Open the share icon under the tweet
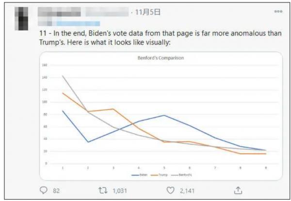The height and width of the screenshot is (201, 291). [238, 191]
